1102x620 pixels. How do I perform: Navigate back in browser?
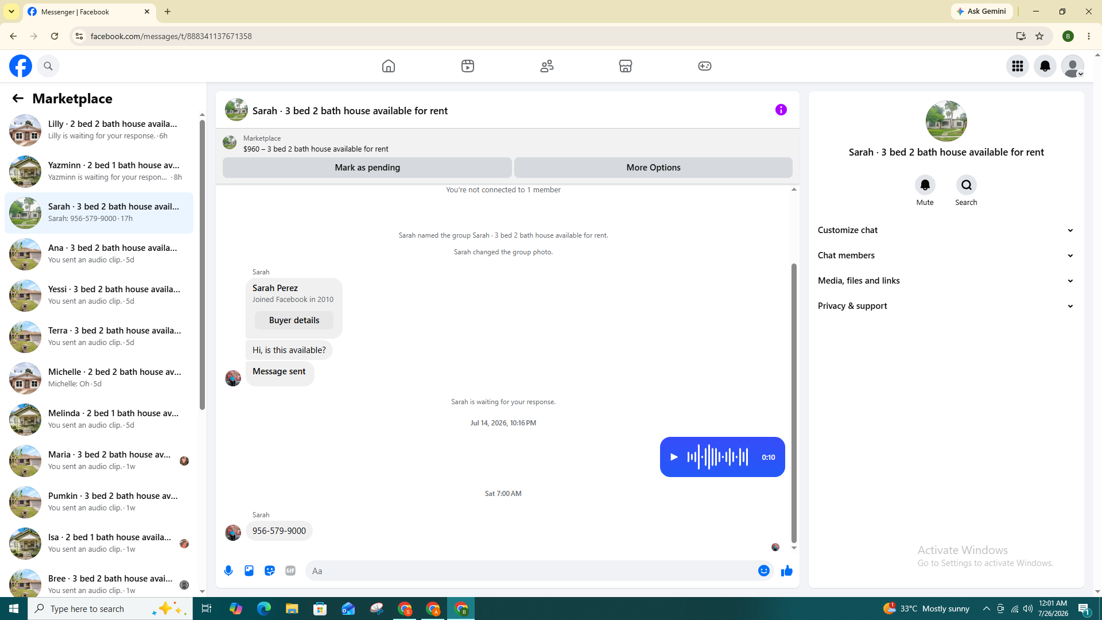pos(13,36)
